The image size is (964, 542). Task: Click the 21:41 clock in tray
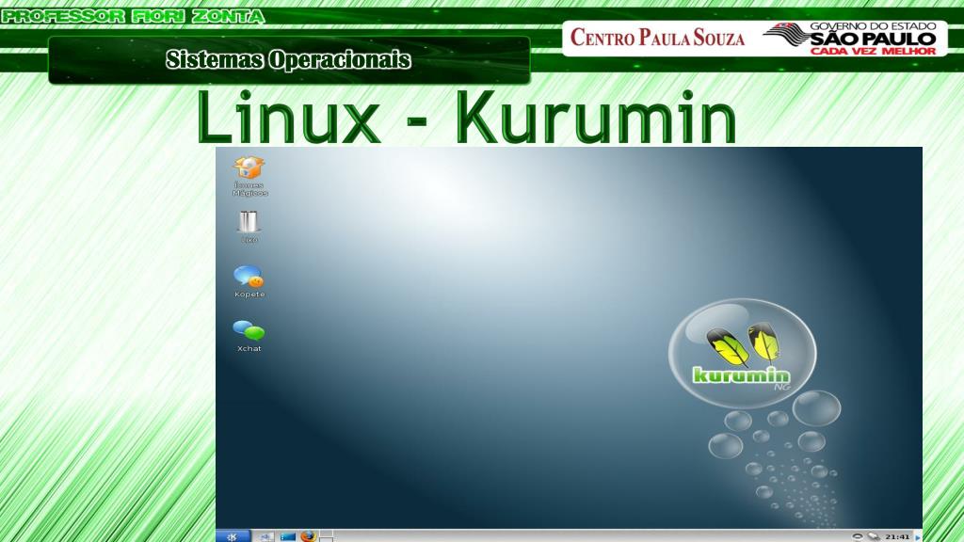897,537
